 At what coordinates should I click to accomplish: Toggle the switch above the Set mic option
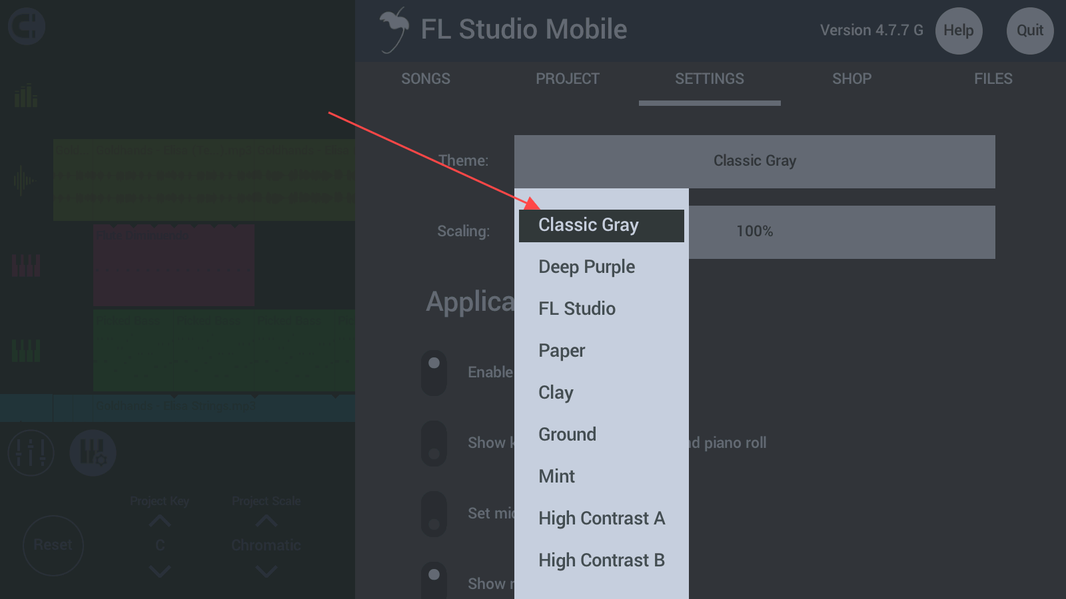pos(434,443)
